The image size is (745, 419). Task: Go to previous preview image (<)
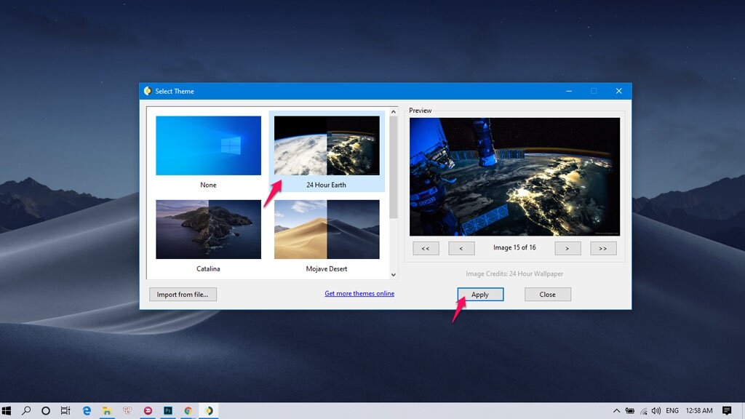pyautogui.click(x=461, y=248)
